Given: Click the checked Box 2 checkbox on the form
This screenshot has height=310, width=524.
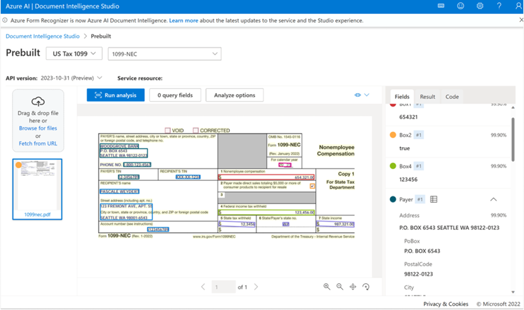Looking at the screenshot, I should (312, 186).
